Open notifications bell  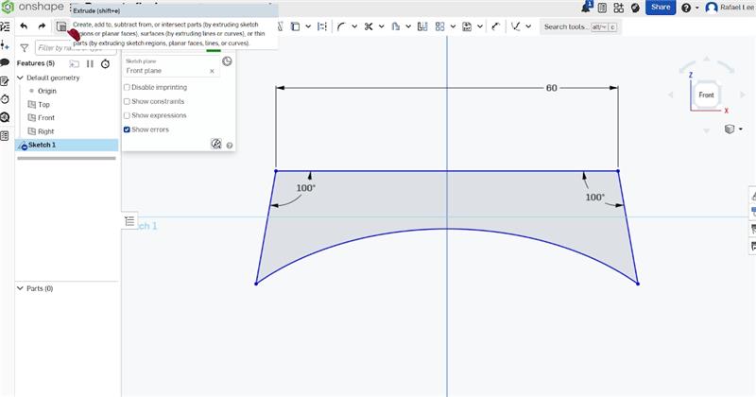(587, 7)
